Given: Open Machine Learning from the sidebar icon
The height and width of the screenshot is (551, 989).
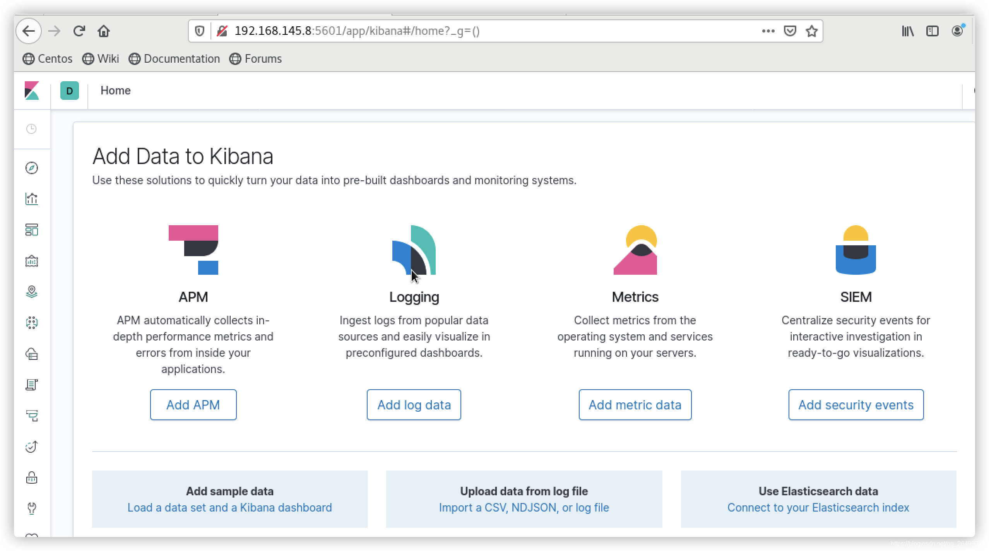Looking at the screenshot, I should tap(32, 323).
